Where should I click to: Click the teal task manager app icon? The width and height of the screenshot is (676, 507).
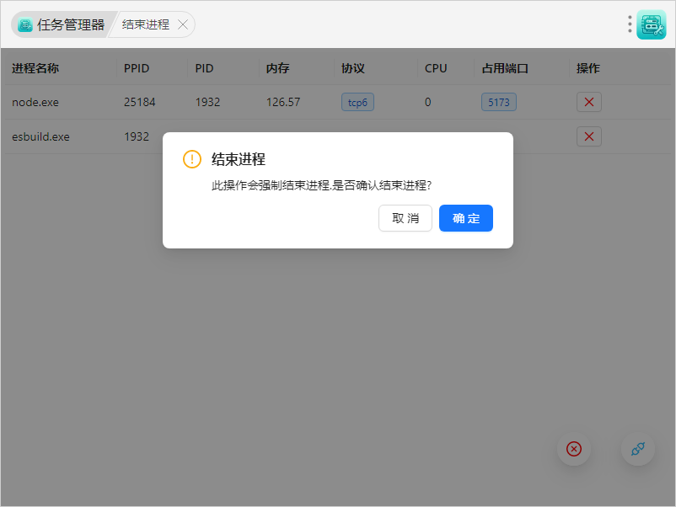coord(652,24)
